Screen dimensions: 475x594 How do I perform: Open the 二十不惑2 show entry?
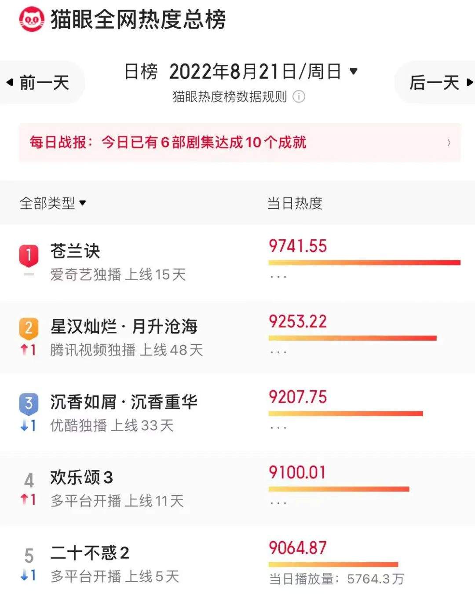(90, 553)
